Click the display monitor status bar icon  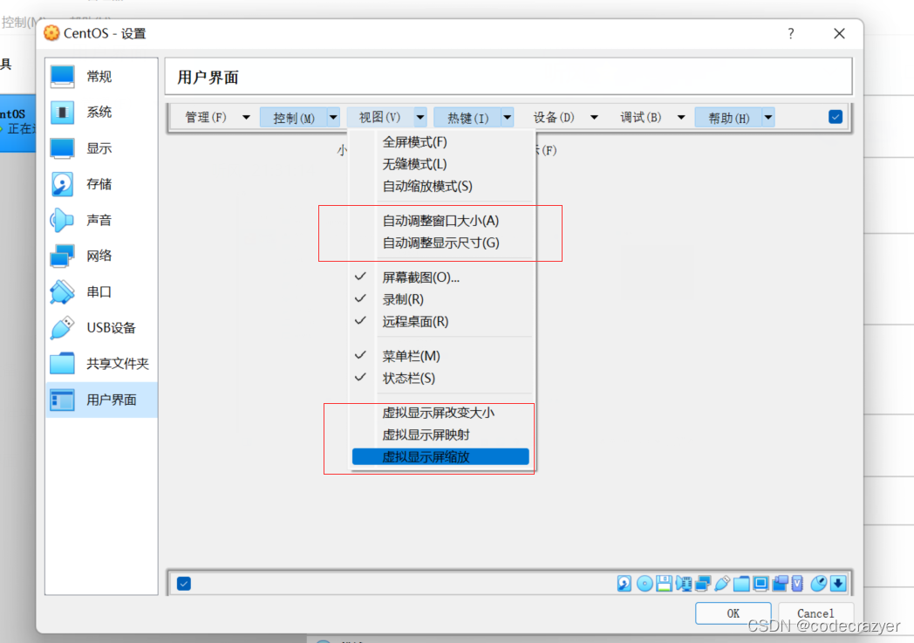[761, 584]
